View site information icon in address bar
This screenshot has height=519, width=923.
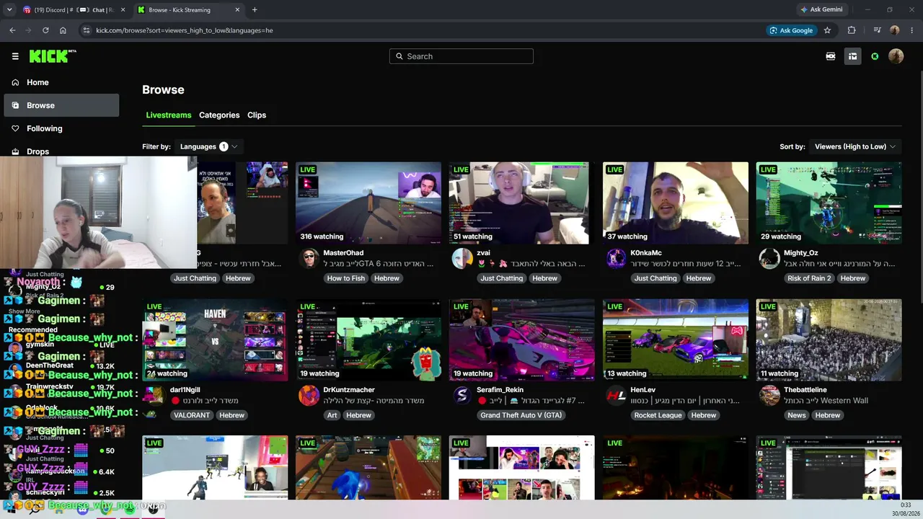click(x=87, y=30)
